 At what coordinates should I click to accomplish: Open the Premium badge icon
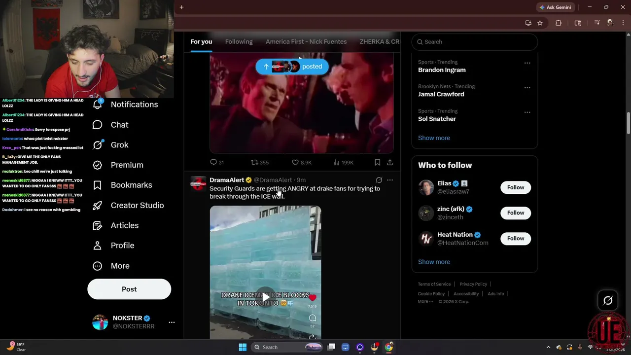coord(98,165)
